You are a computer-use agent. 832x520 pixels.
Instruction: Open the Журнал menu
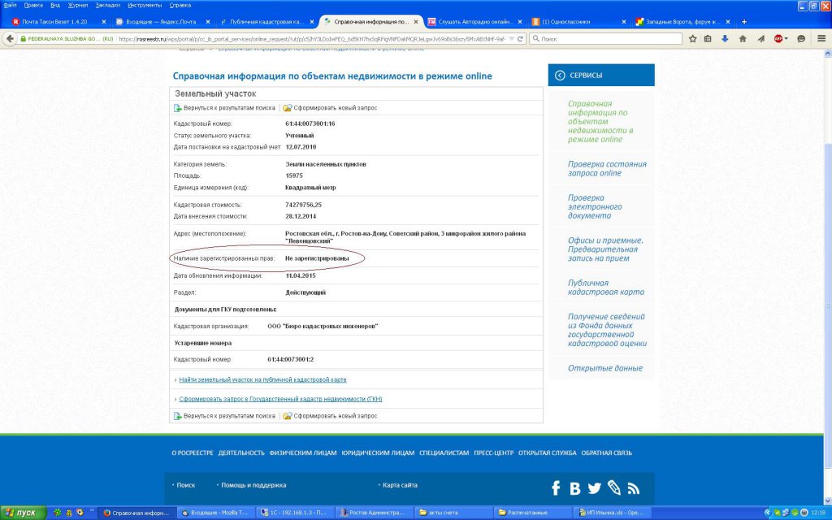click(78, 6)
